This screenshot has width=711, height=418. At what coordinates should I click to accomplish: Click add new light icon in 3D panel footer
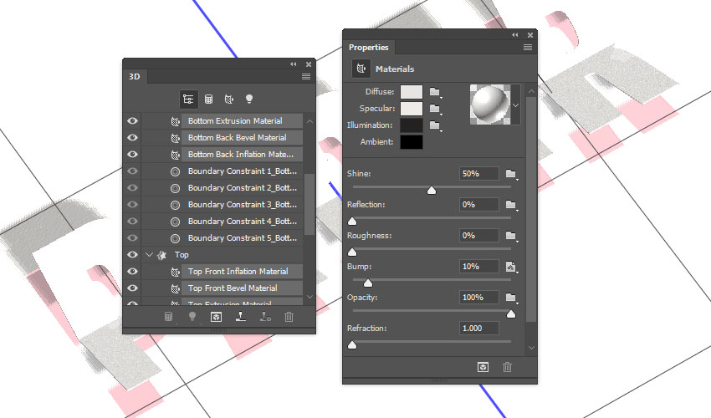pyautogui.click(x=192, y=317)
